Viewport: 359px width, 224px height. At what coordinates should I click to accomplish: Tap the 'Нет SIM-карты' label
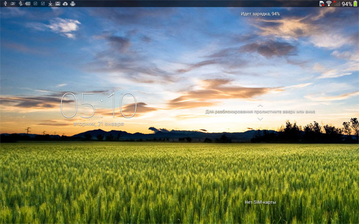tap(260, 202)
